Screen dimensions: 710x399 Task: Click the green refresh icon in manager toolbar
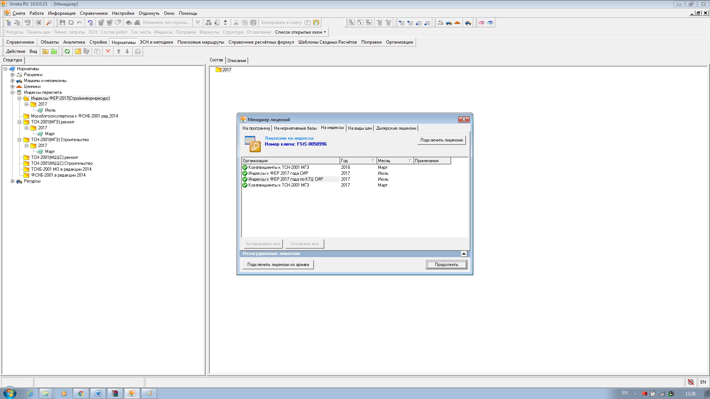pos(67,51)
